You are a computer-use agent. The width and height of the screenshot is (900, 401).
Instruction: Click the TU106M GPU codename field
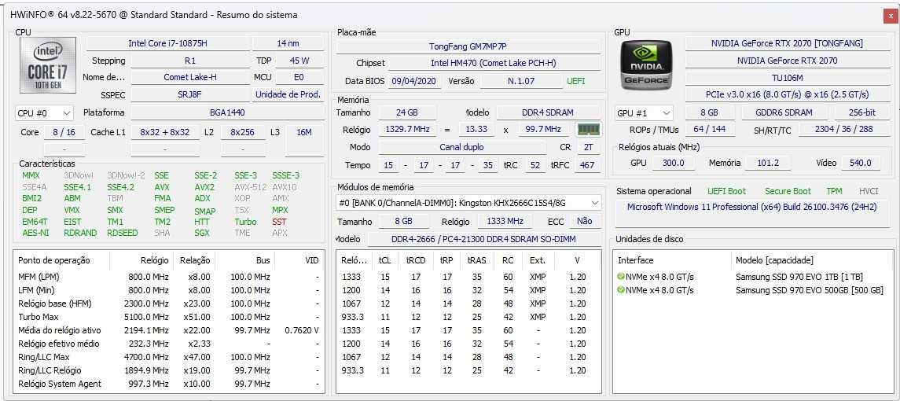point(786,78)
